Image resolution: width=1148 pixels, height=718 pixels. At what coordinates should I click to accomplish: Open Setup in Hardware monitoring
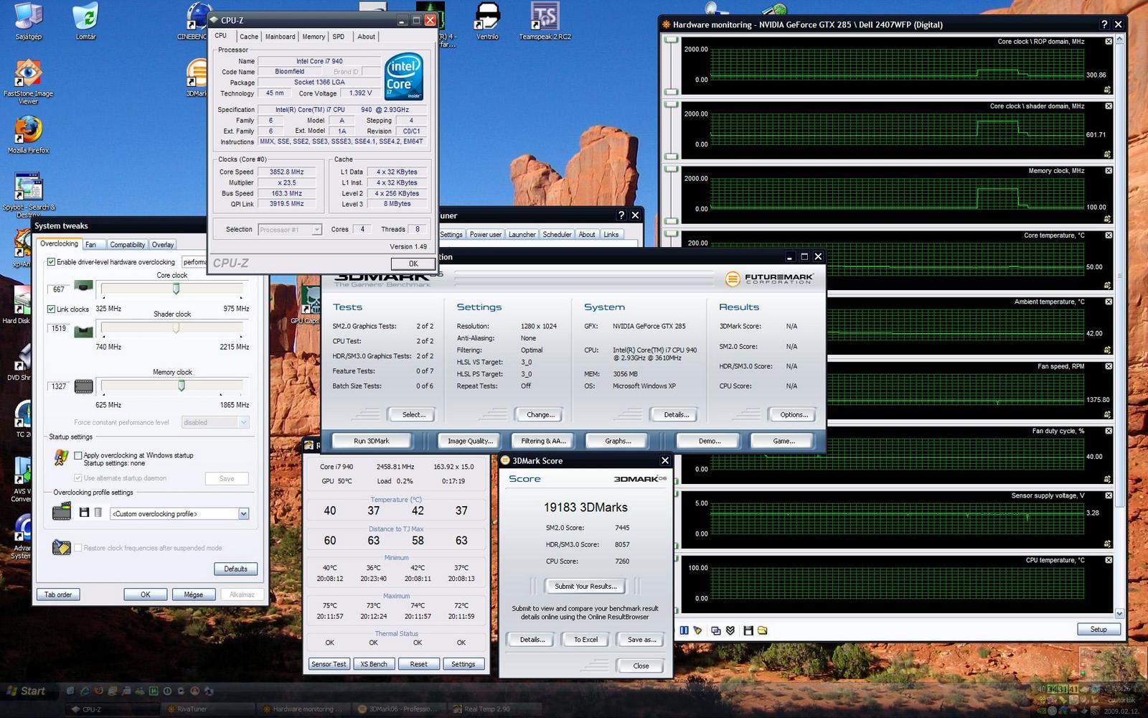point(1098,629)
